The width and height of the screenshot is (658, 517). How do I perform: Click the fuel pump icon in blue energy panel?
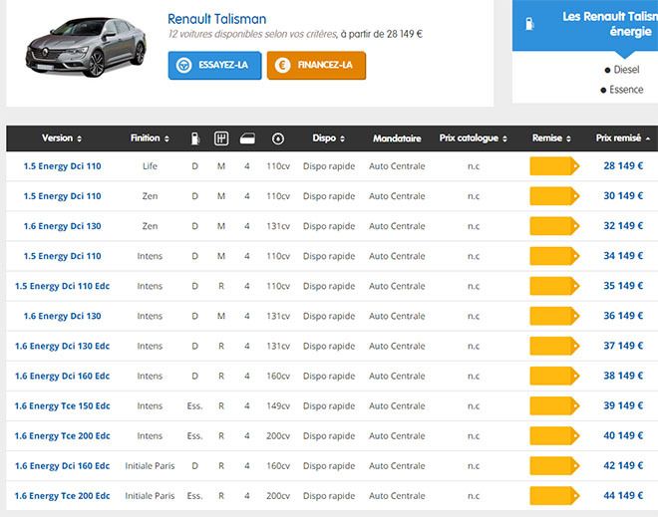(x=530, y=24)
